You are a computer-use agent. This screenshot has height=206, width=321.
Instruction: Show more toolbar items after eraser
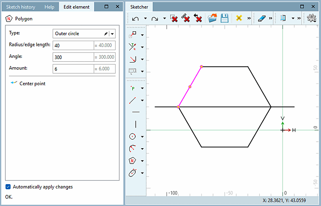[x=270, y=18]
